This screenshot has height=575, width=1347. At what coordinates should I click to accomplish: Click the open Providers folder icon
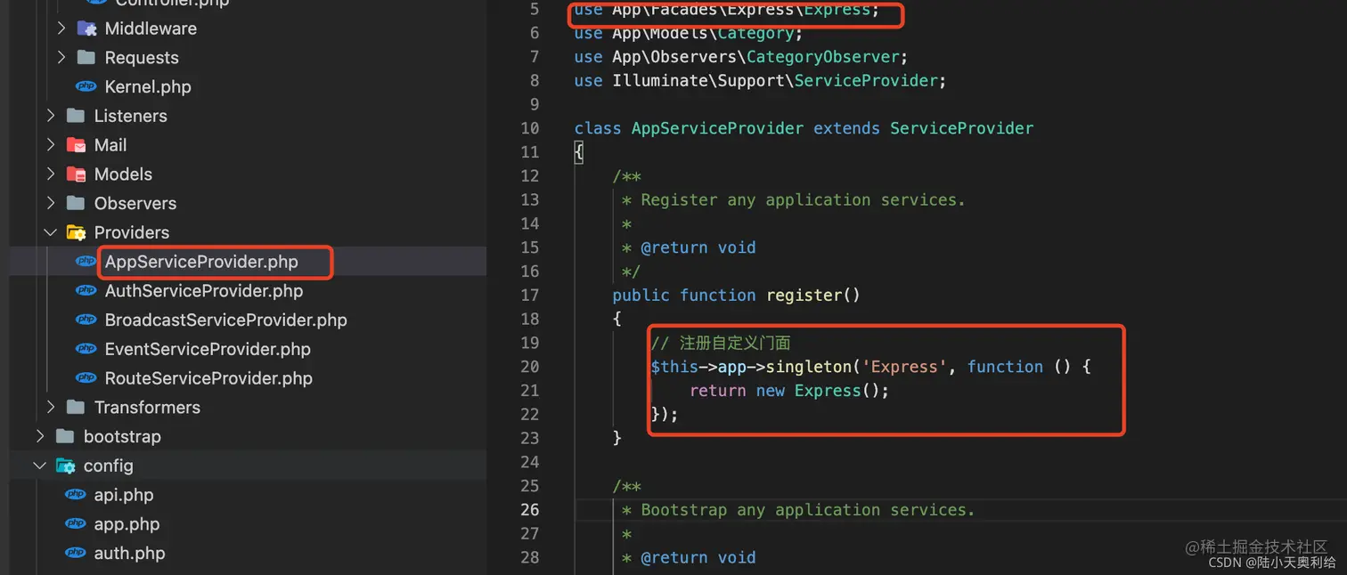(77, 232)
